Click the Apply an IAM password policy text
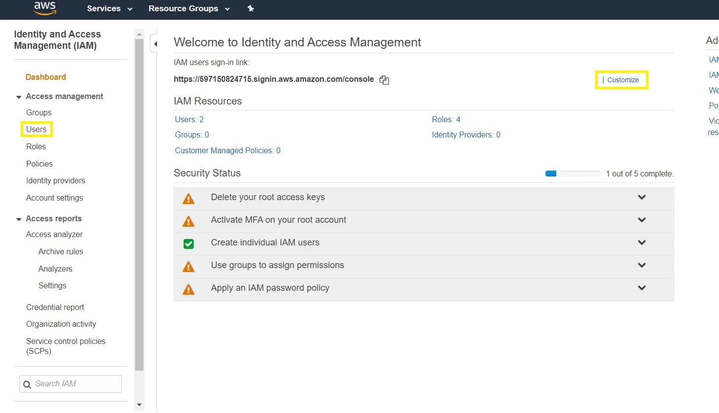 270,288
